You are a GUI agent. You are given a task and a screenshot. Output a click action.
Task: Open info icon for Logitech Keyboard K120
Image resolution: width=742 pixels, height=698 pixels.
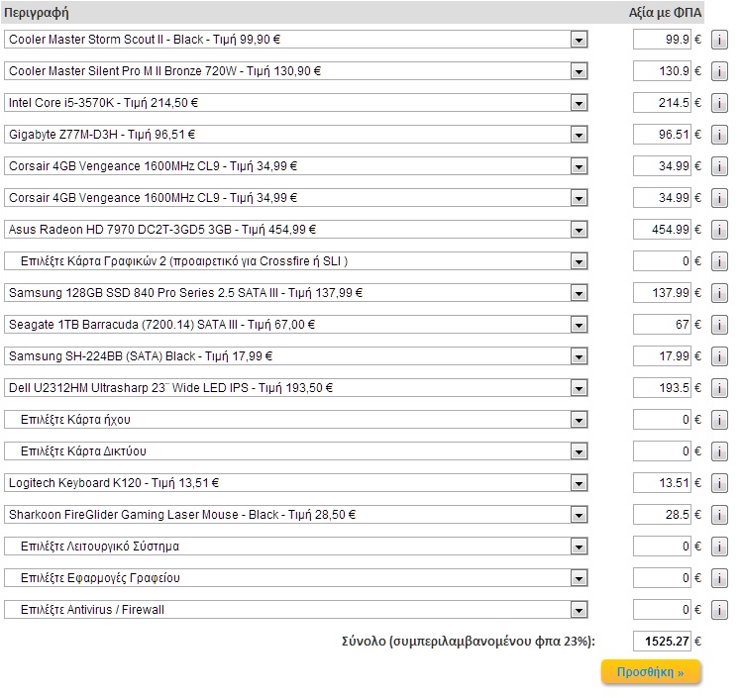coord(719,483)
